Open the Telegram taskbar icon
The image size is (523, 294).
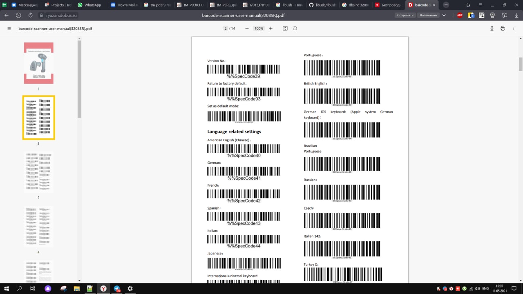pyautogui.click(x=117, y=288)
